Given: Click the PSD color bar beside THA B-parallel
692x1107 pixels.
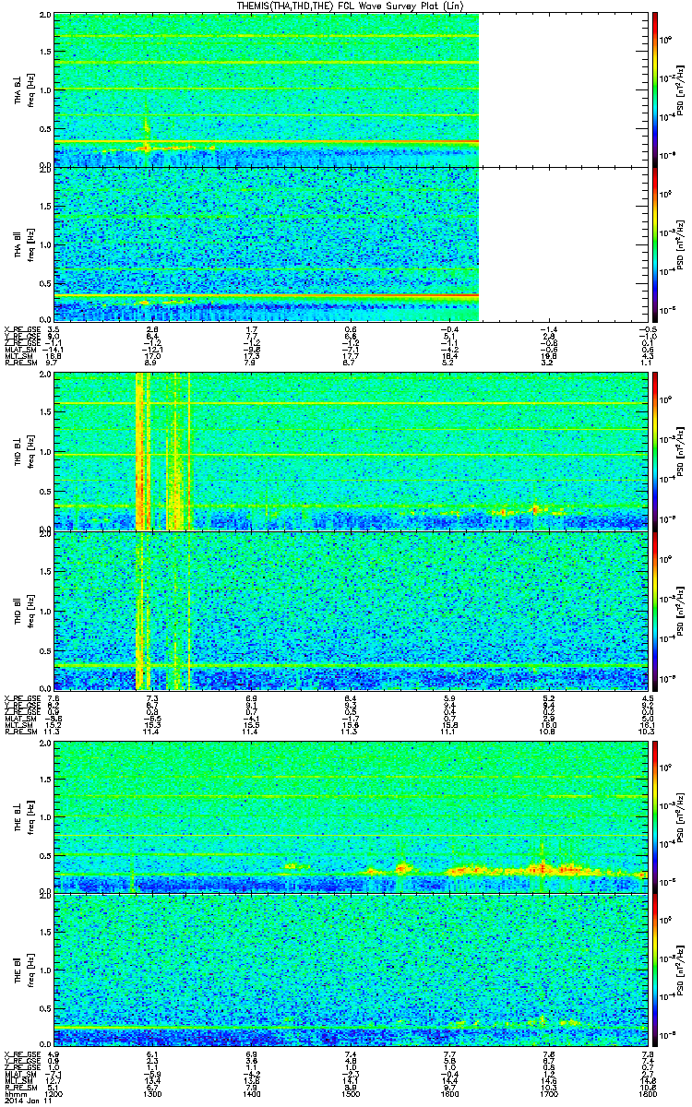Looking at the screenshot, I should [x=654, y=244].
